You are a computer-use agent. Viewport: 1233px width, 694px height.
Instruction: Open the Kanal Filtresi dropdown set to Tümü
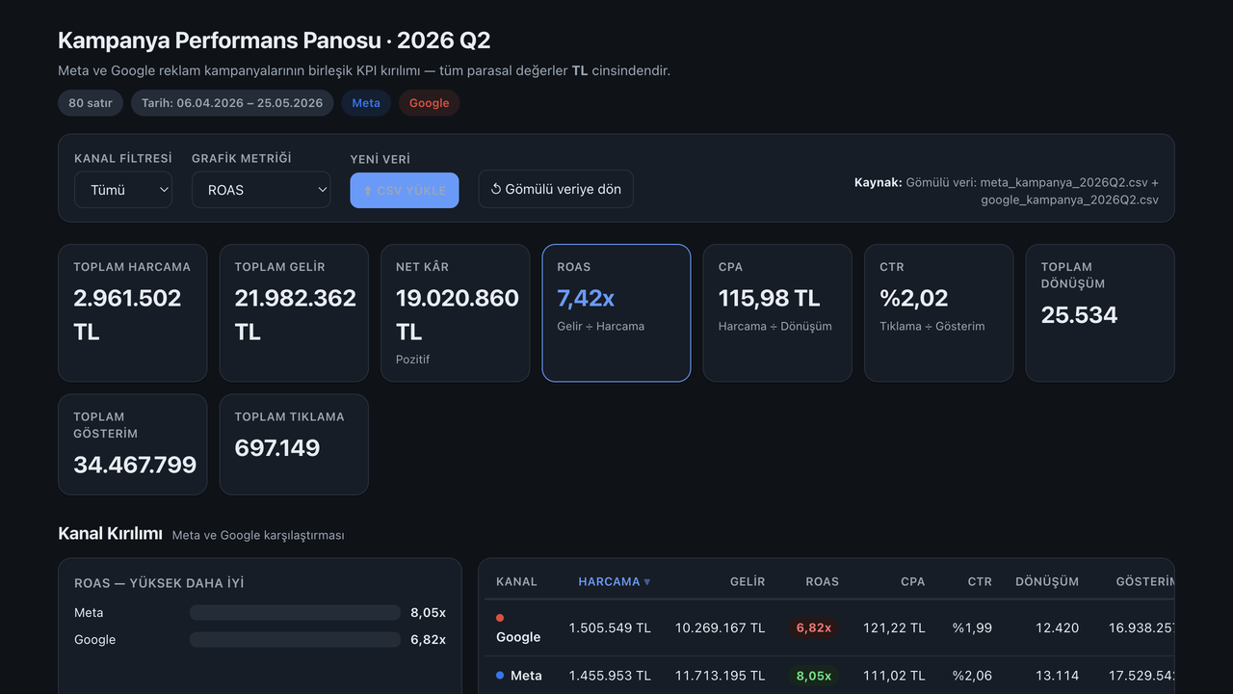click(x=123, y=190)
